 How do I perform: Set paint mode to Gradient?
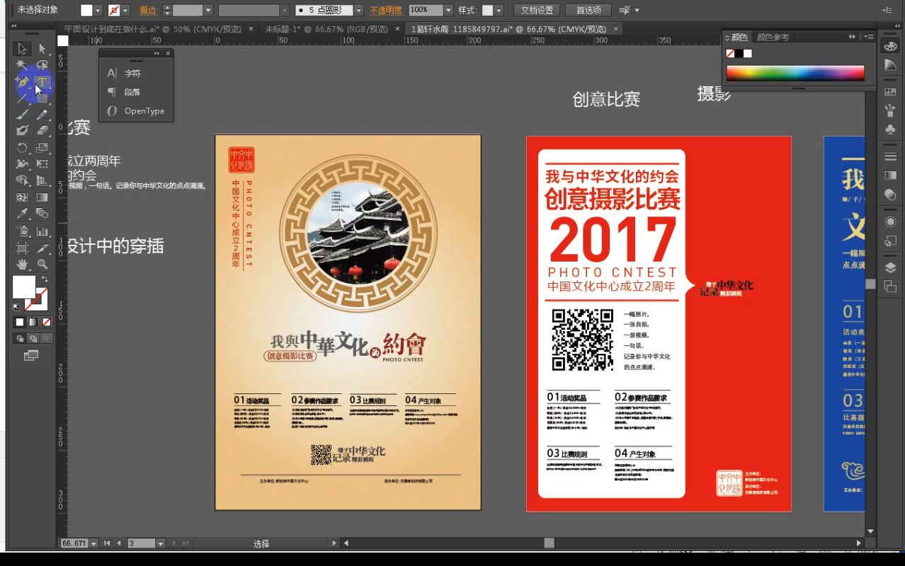[33, 322]
